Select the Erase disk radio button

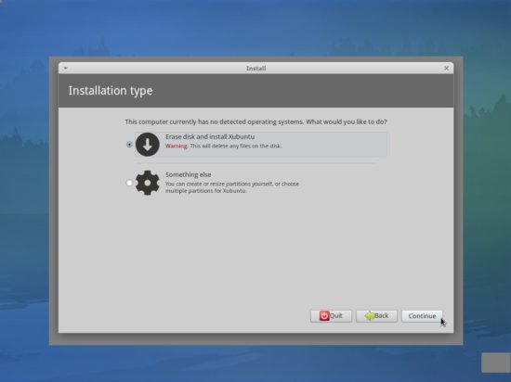pyautogui.click(x=129, y=145)
